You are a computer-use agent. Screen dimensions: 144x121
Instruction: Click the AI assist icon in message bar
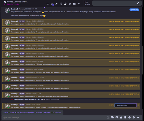[x=108, y=118]
